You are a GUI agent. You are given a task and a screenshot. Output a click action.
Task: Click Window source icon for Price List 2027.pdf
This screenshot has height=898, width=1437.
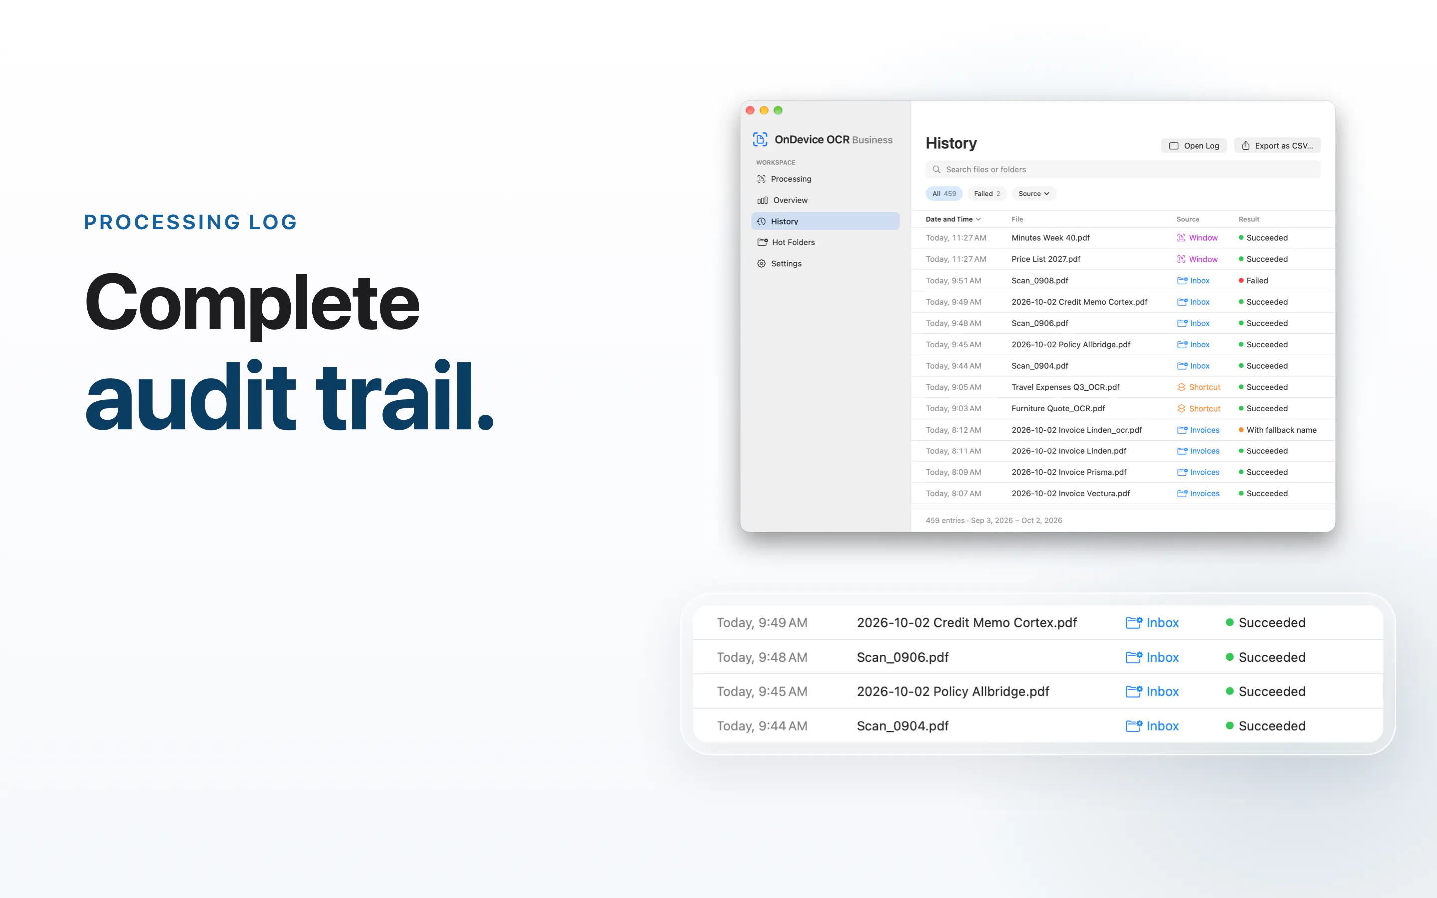(x=1181, y=259)
